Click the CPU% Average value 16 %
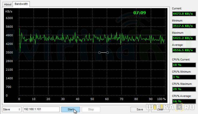The width and height of the screenshot is (198, 114). coord(182,101)
